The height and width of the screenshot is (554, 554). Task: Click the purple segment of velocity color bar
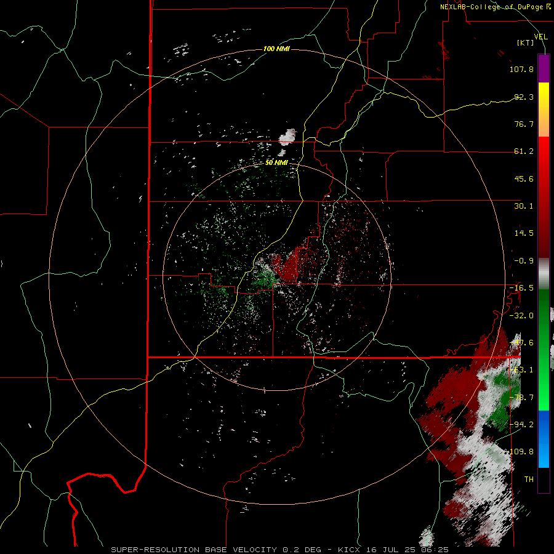[x=544, y=68]
